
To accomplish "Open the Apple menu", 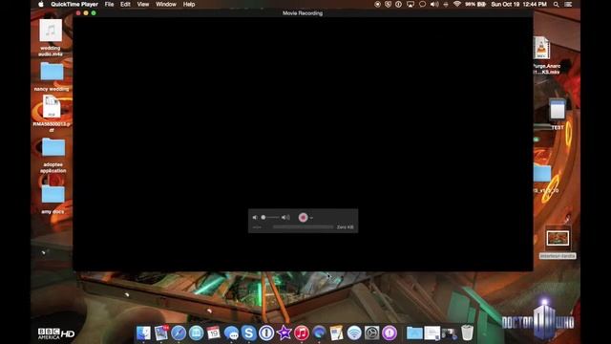I will click(x=41, y=4).
